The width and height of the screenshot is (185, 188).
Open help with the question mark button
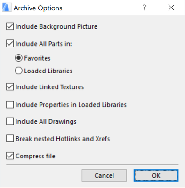(144, 8)
